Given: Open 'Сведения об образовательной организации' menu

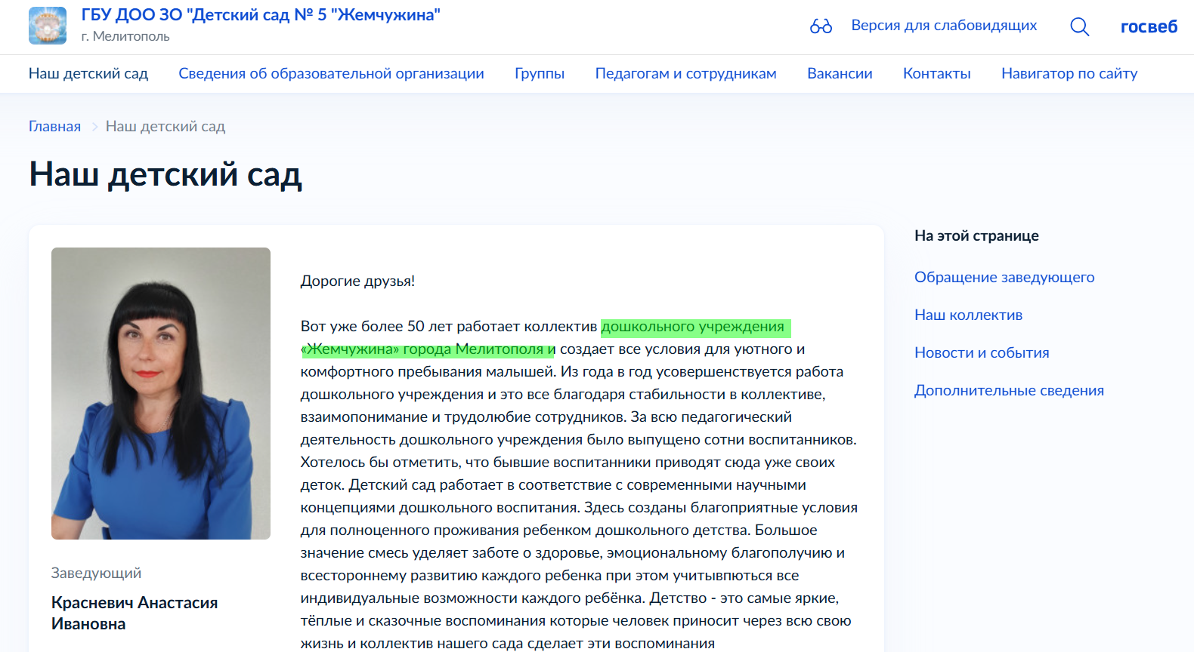Looking at the screenshot, I should (x=331, y=73).
